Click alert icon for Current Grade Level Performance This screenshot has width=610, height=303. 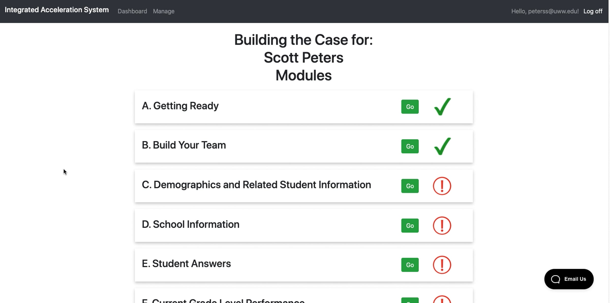click(442, 300)
